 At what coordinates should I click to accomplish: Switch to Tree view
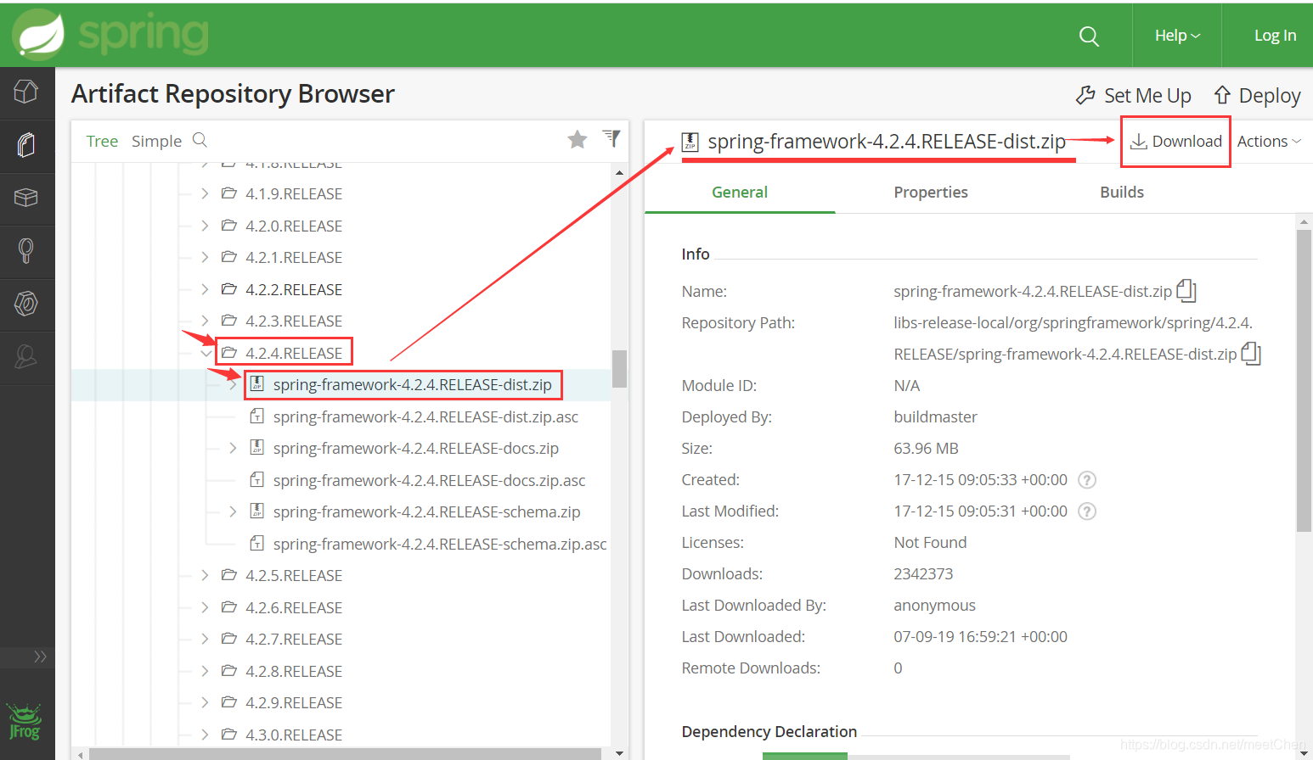tap(102, 142)
